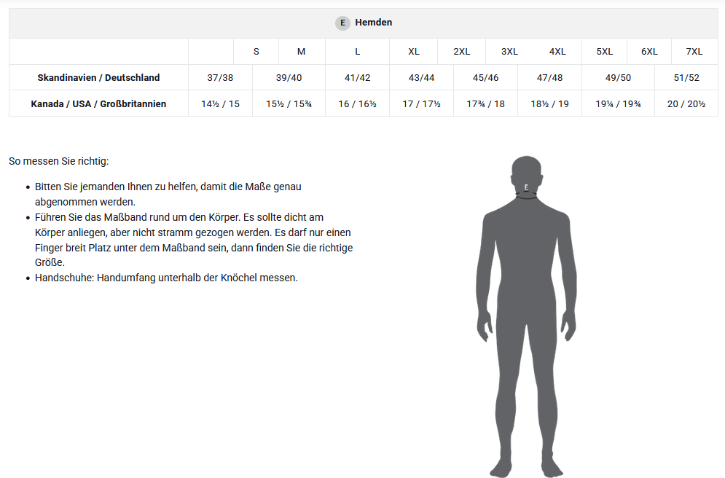Image resolution: width=725 pixels, height=478 pixels.
Task: Click the 43/44 collar size cell
Action: [x=421, y=78]
